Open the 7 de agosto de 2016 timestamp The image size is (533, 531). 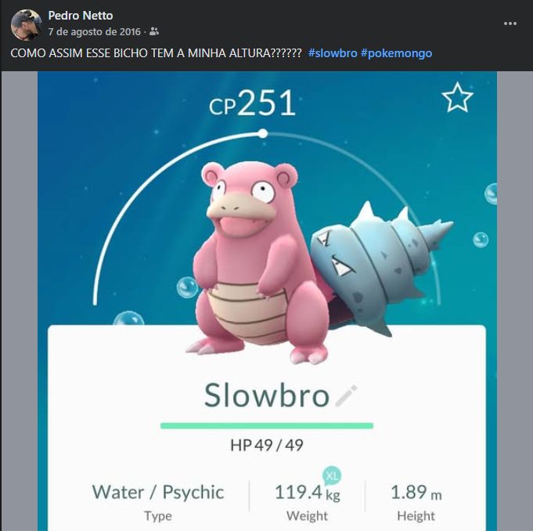[x=94, y=31]
